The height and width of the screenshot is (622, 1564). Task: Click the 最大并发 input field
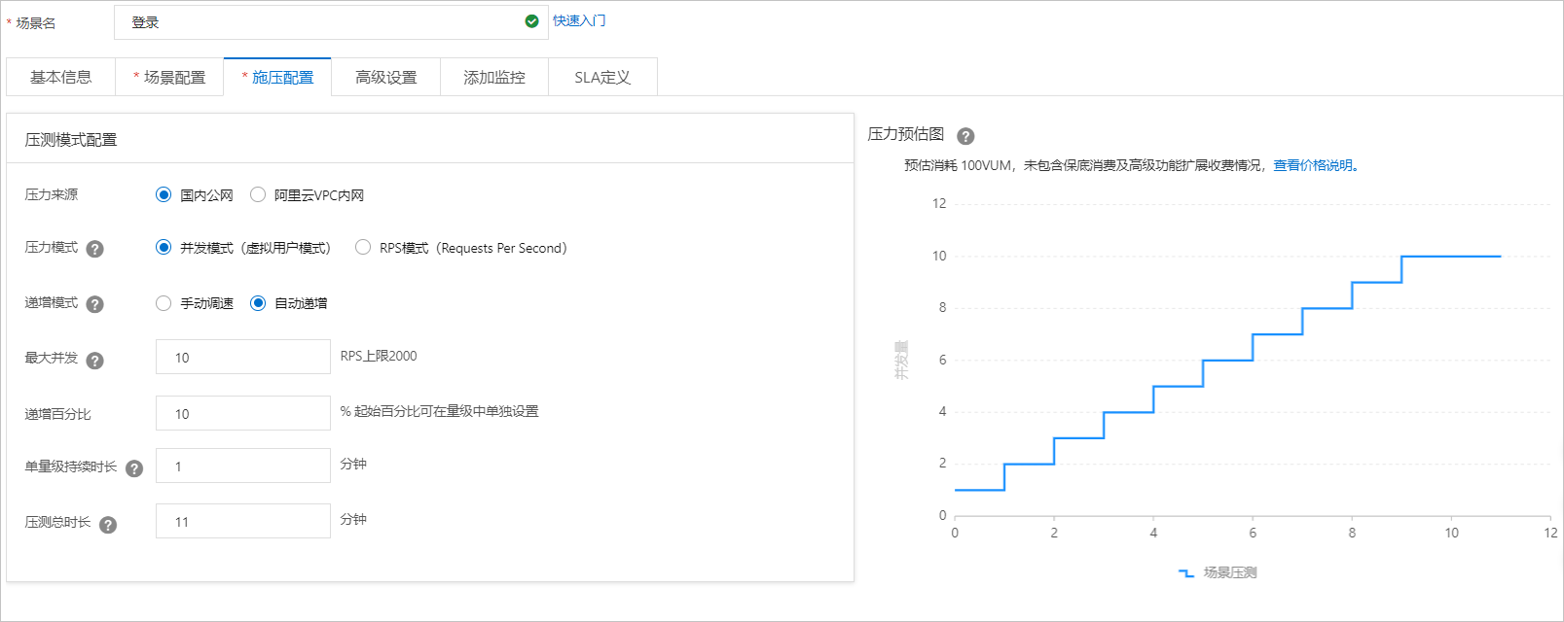pos(243,357)
